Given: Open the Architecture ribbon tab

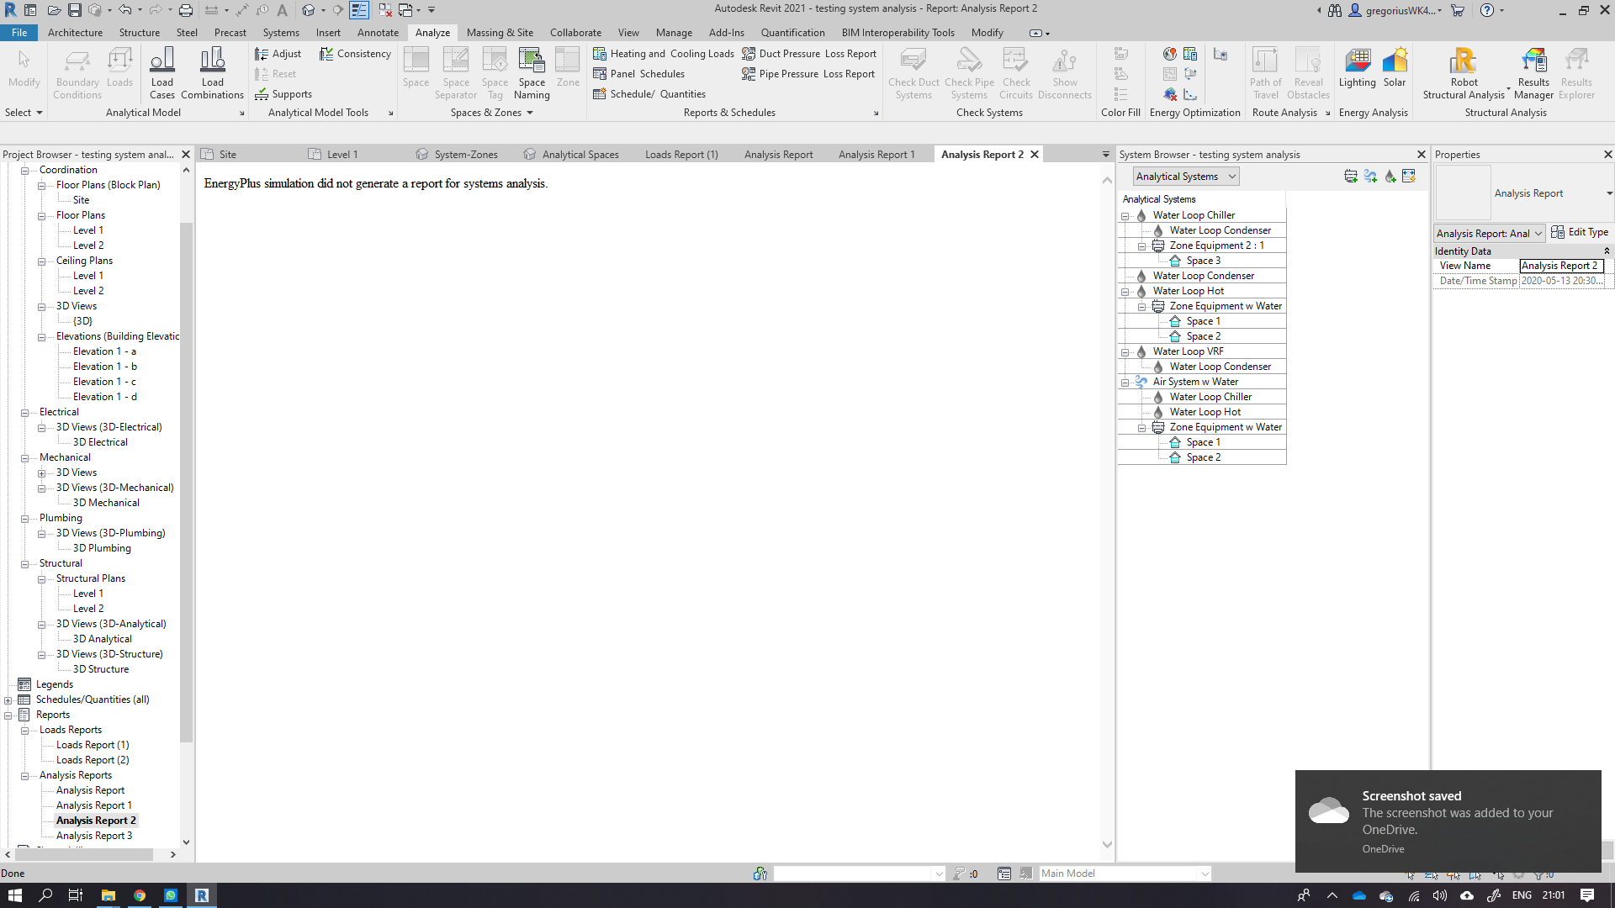Looking at the screenshot, I should click(75, 33).
